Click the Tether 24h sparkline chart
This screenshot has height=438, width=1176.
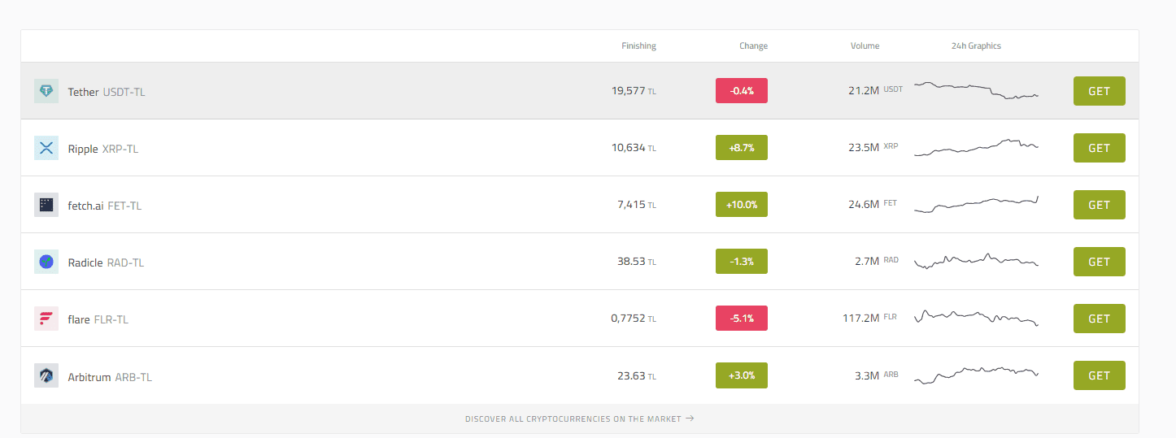coord(976,90)
